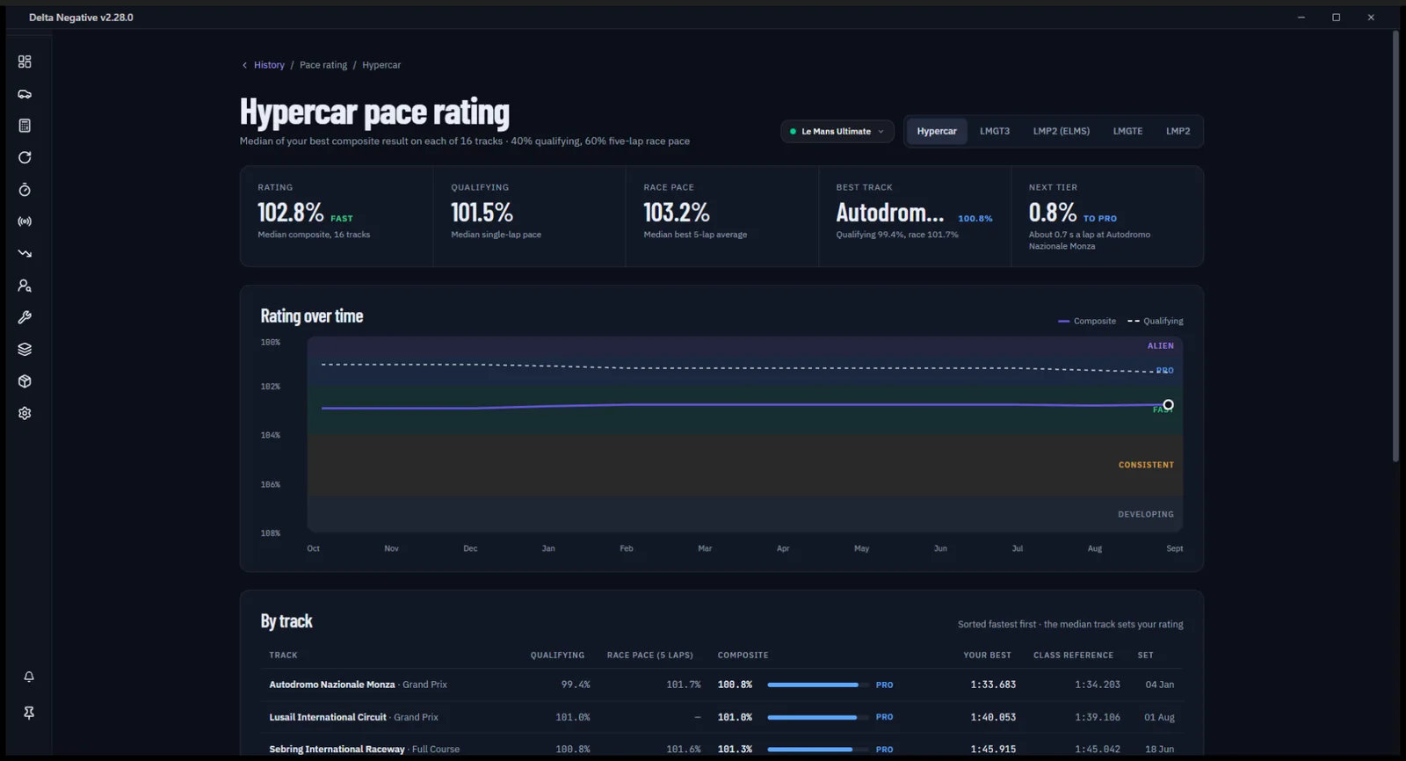Click the back chevron before History
Screen dimensions: 1406x761
click(x=244, y=65)
